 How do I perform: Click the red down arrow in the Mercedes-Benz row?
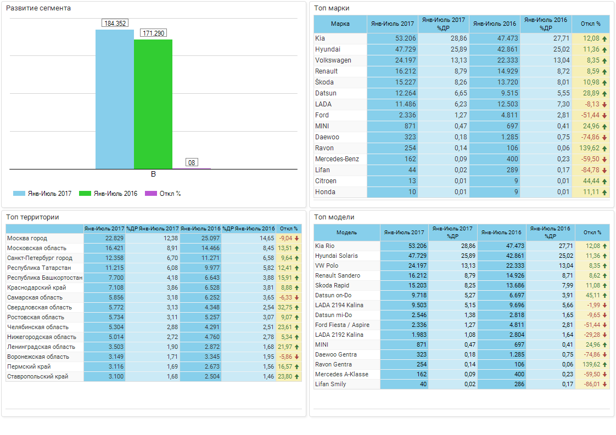coord(604,160)
